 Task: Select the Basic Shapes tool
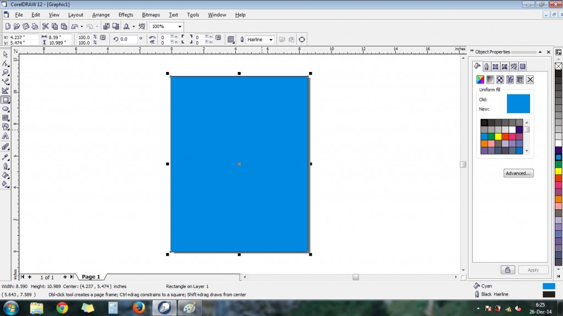[5, 127]
